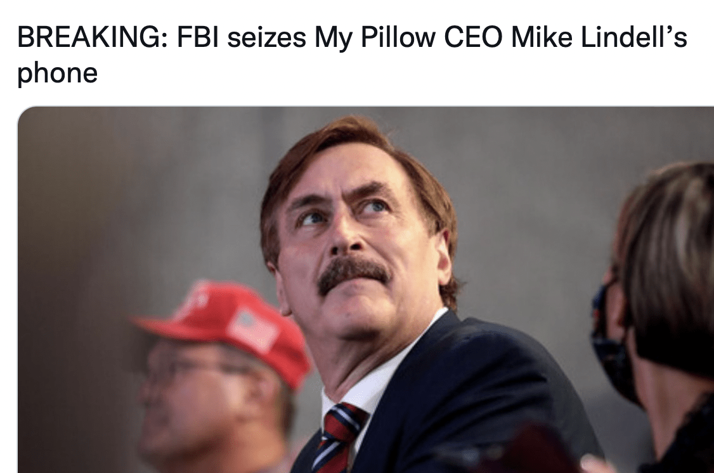Click the word "seizes" in the headline
The width and height of the screenshot is (714, 473).
[x=266, y=38]
